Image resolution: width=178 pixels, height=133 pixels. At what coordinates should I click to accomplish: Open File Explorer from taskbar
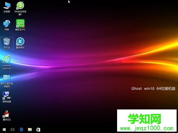pyautogui.click(x=30, y=129)
